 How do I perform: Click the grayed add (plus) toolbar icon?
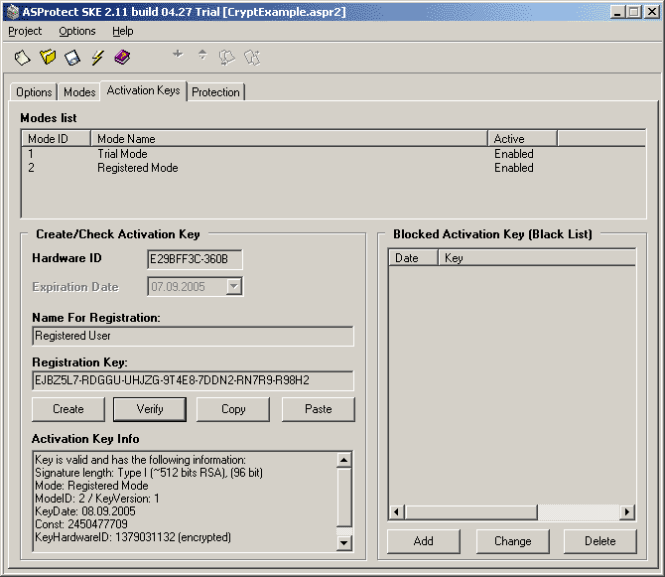(178, 54)
